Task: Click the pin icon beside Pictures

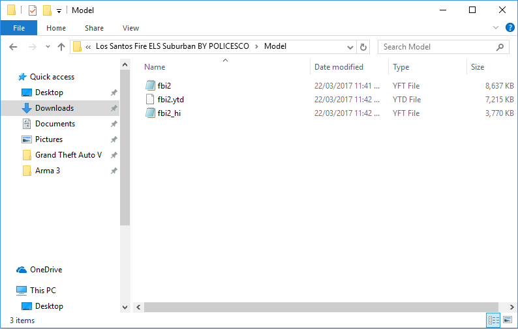Action: (x=114, y=139)
